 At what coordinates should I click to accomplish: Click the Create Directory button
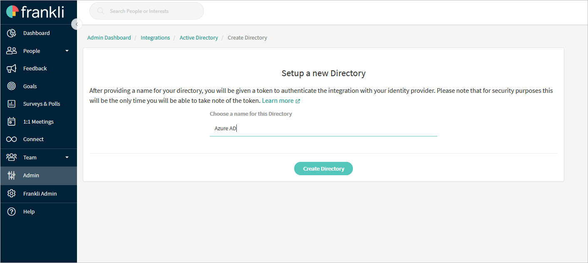click(x=323, y=169)
